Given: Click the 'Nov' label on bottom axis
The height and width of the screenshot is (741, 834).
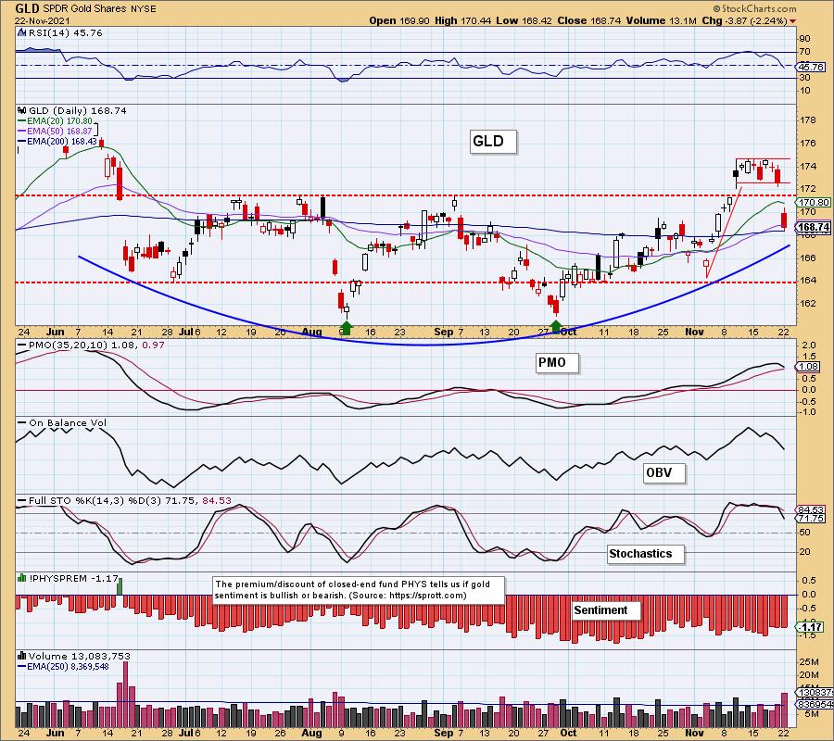Looking at the screenshot, I should [694, 733].
